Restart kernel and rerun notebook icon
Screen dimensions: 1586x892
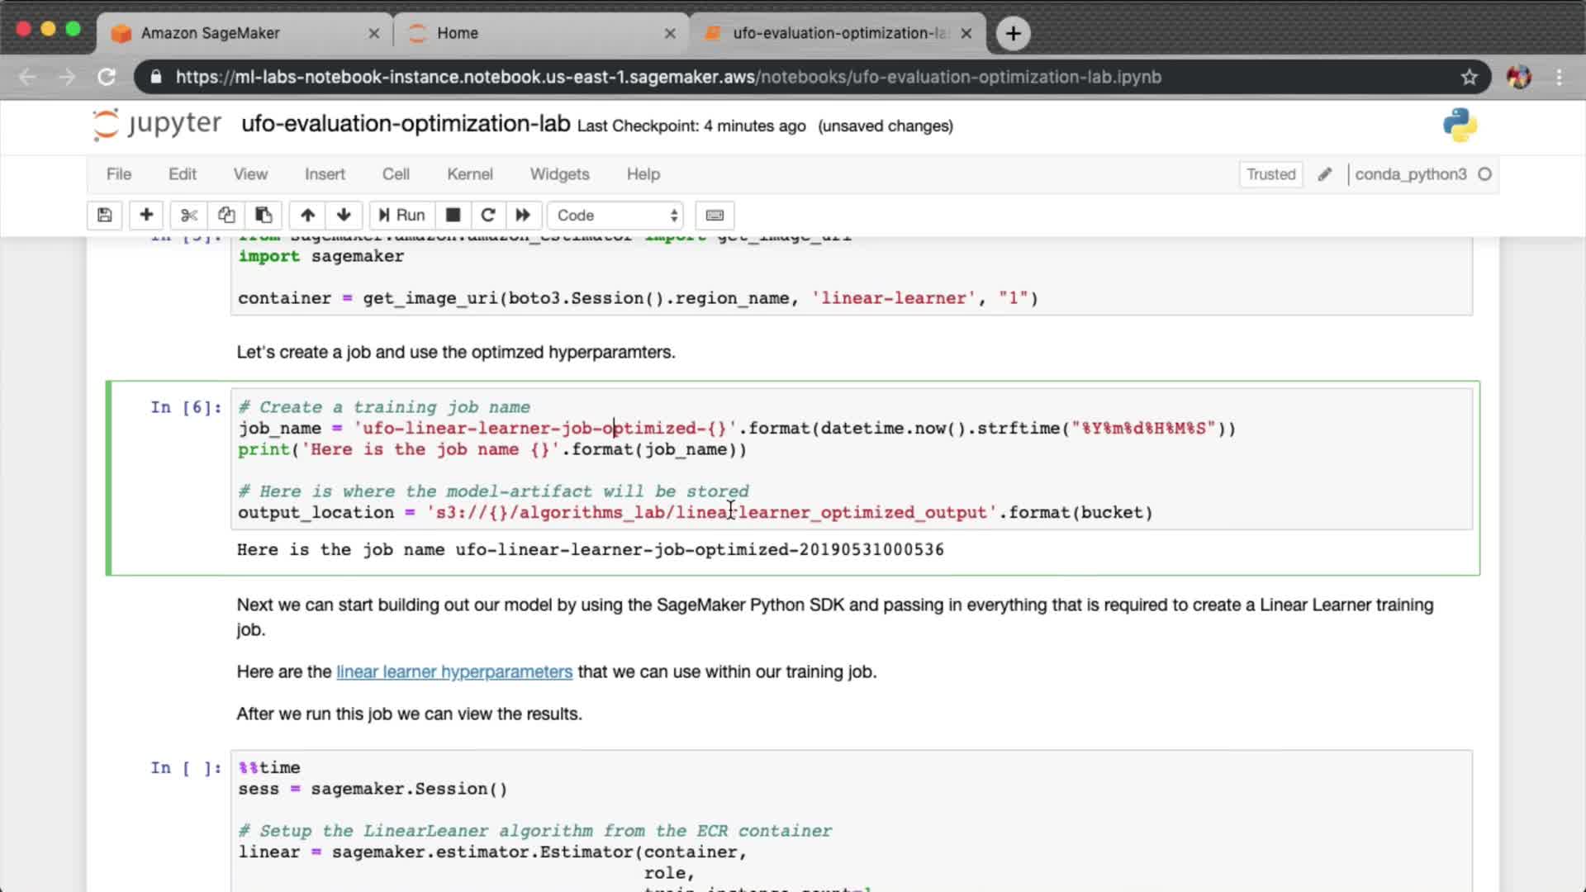click(523, 216)
